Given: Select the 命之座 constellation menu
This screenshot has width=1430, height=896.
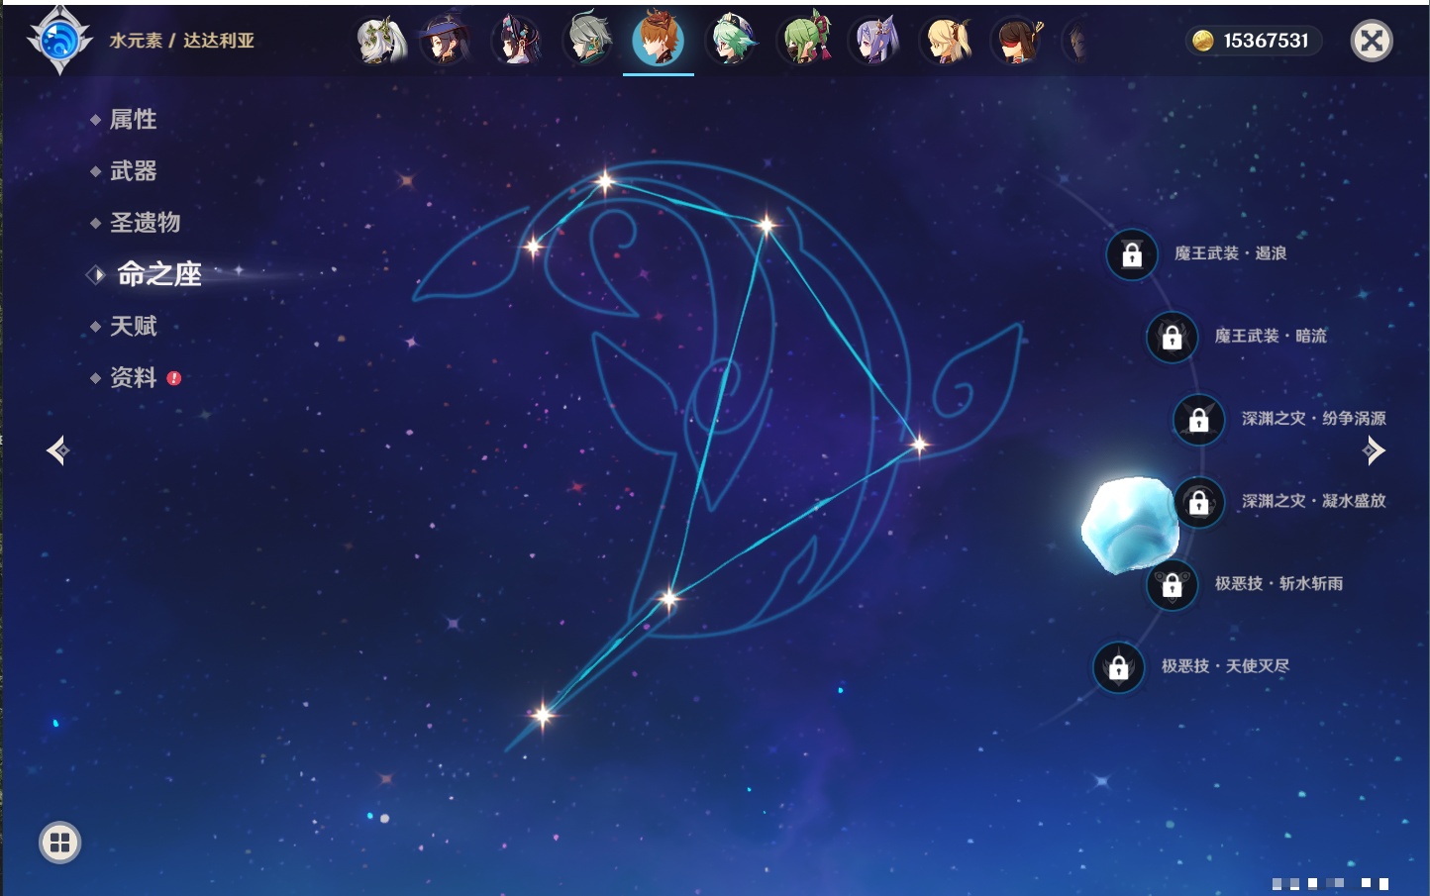Looking at the screenshot, I should 159,274.
